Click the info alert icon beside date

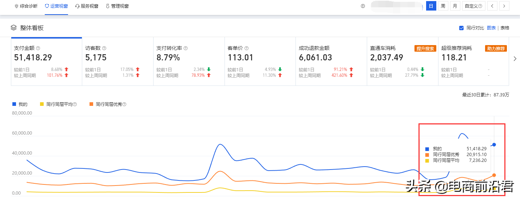coord(363,6)
